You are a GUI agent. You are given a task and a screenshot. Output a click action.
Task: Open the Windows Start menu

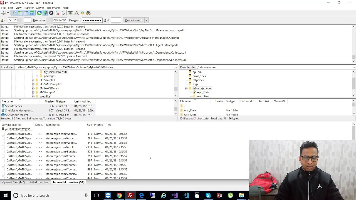point(6,196)
